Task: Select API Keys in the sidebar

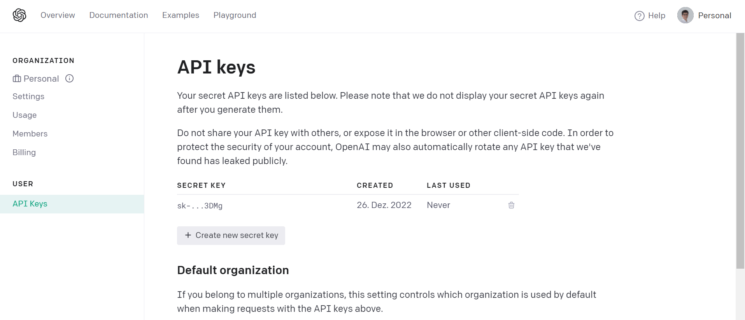Action: pyautogui.click(x=30, y=203)
